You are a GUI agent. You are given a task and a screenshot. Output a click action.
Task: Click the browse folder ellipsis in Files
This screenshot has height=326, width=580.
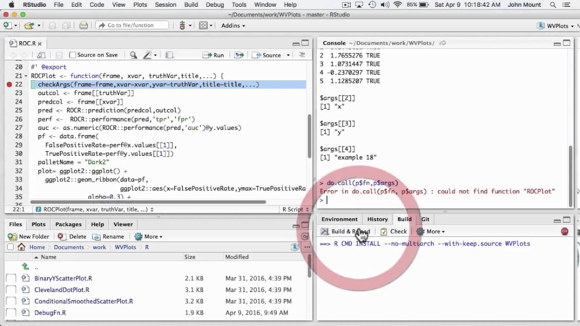tap(307, 247)
